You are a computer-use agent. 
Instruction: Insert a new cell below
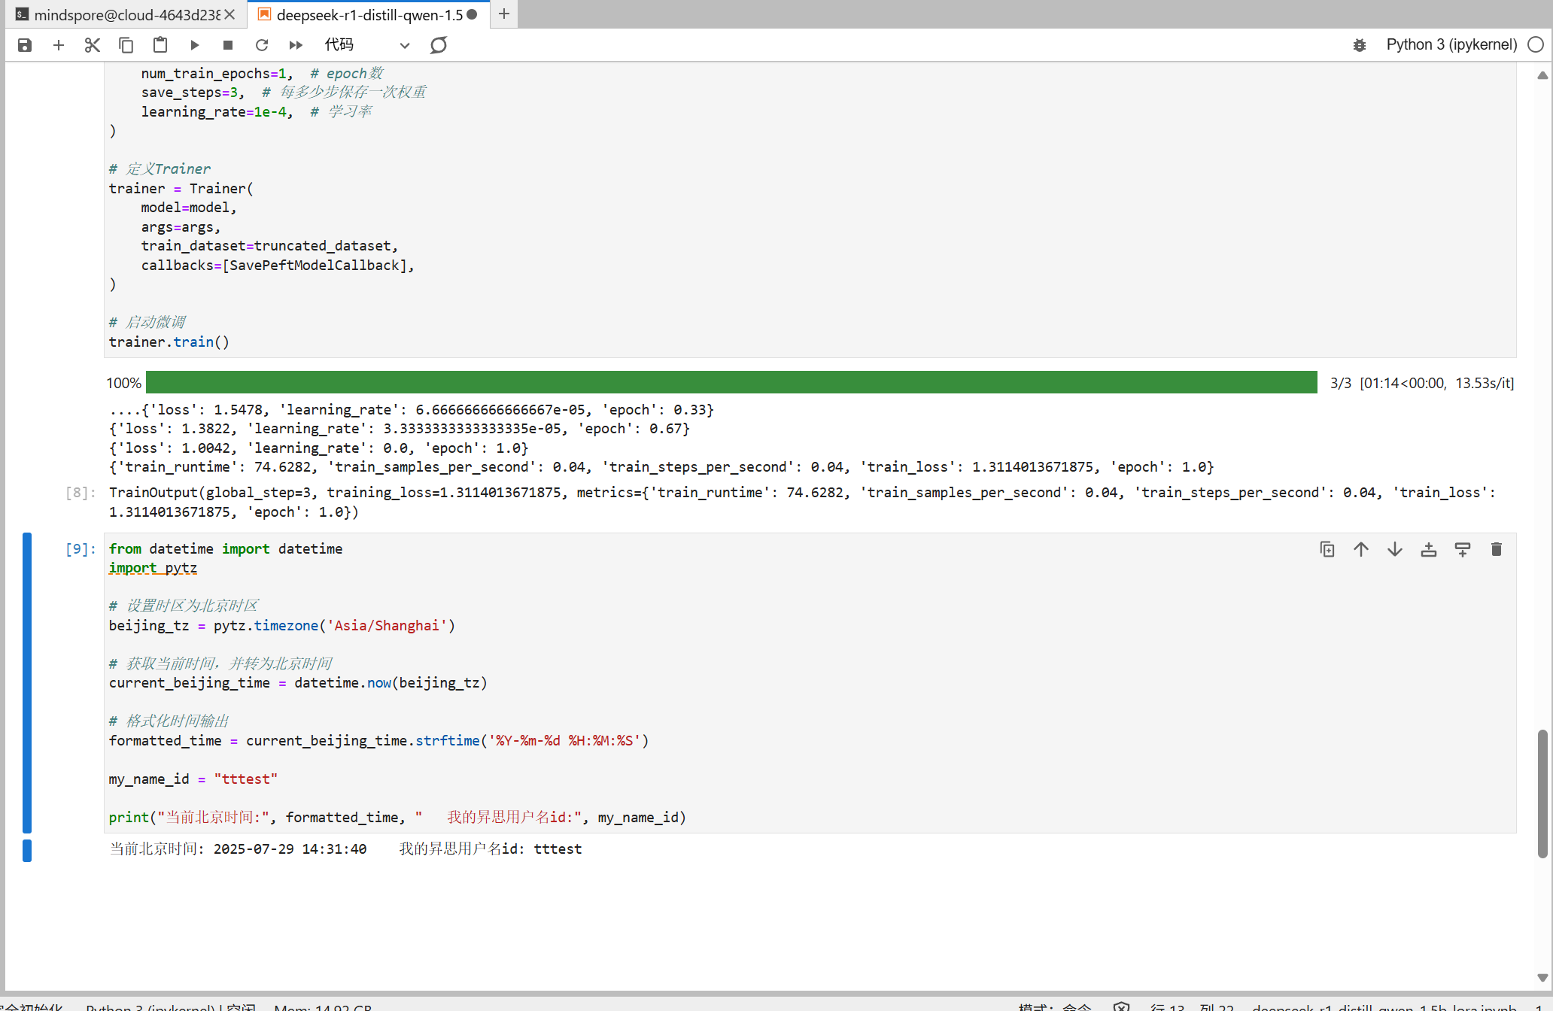coord(59,45)
